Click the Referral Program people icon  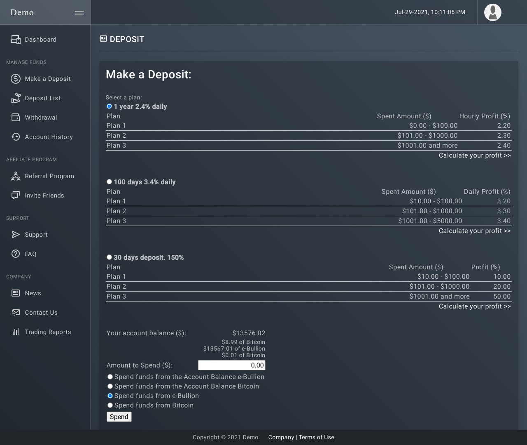click(16, 176)
